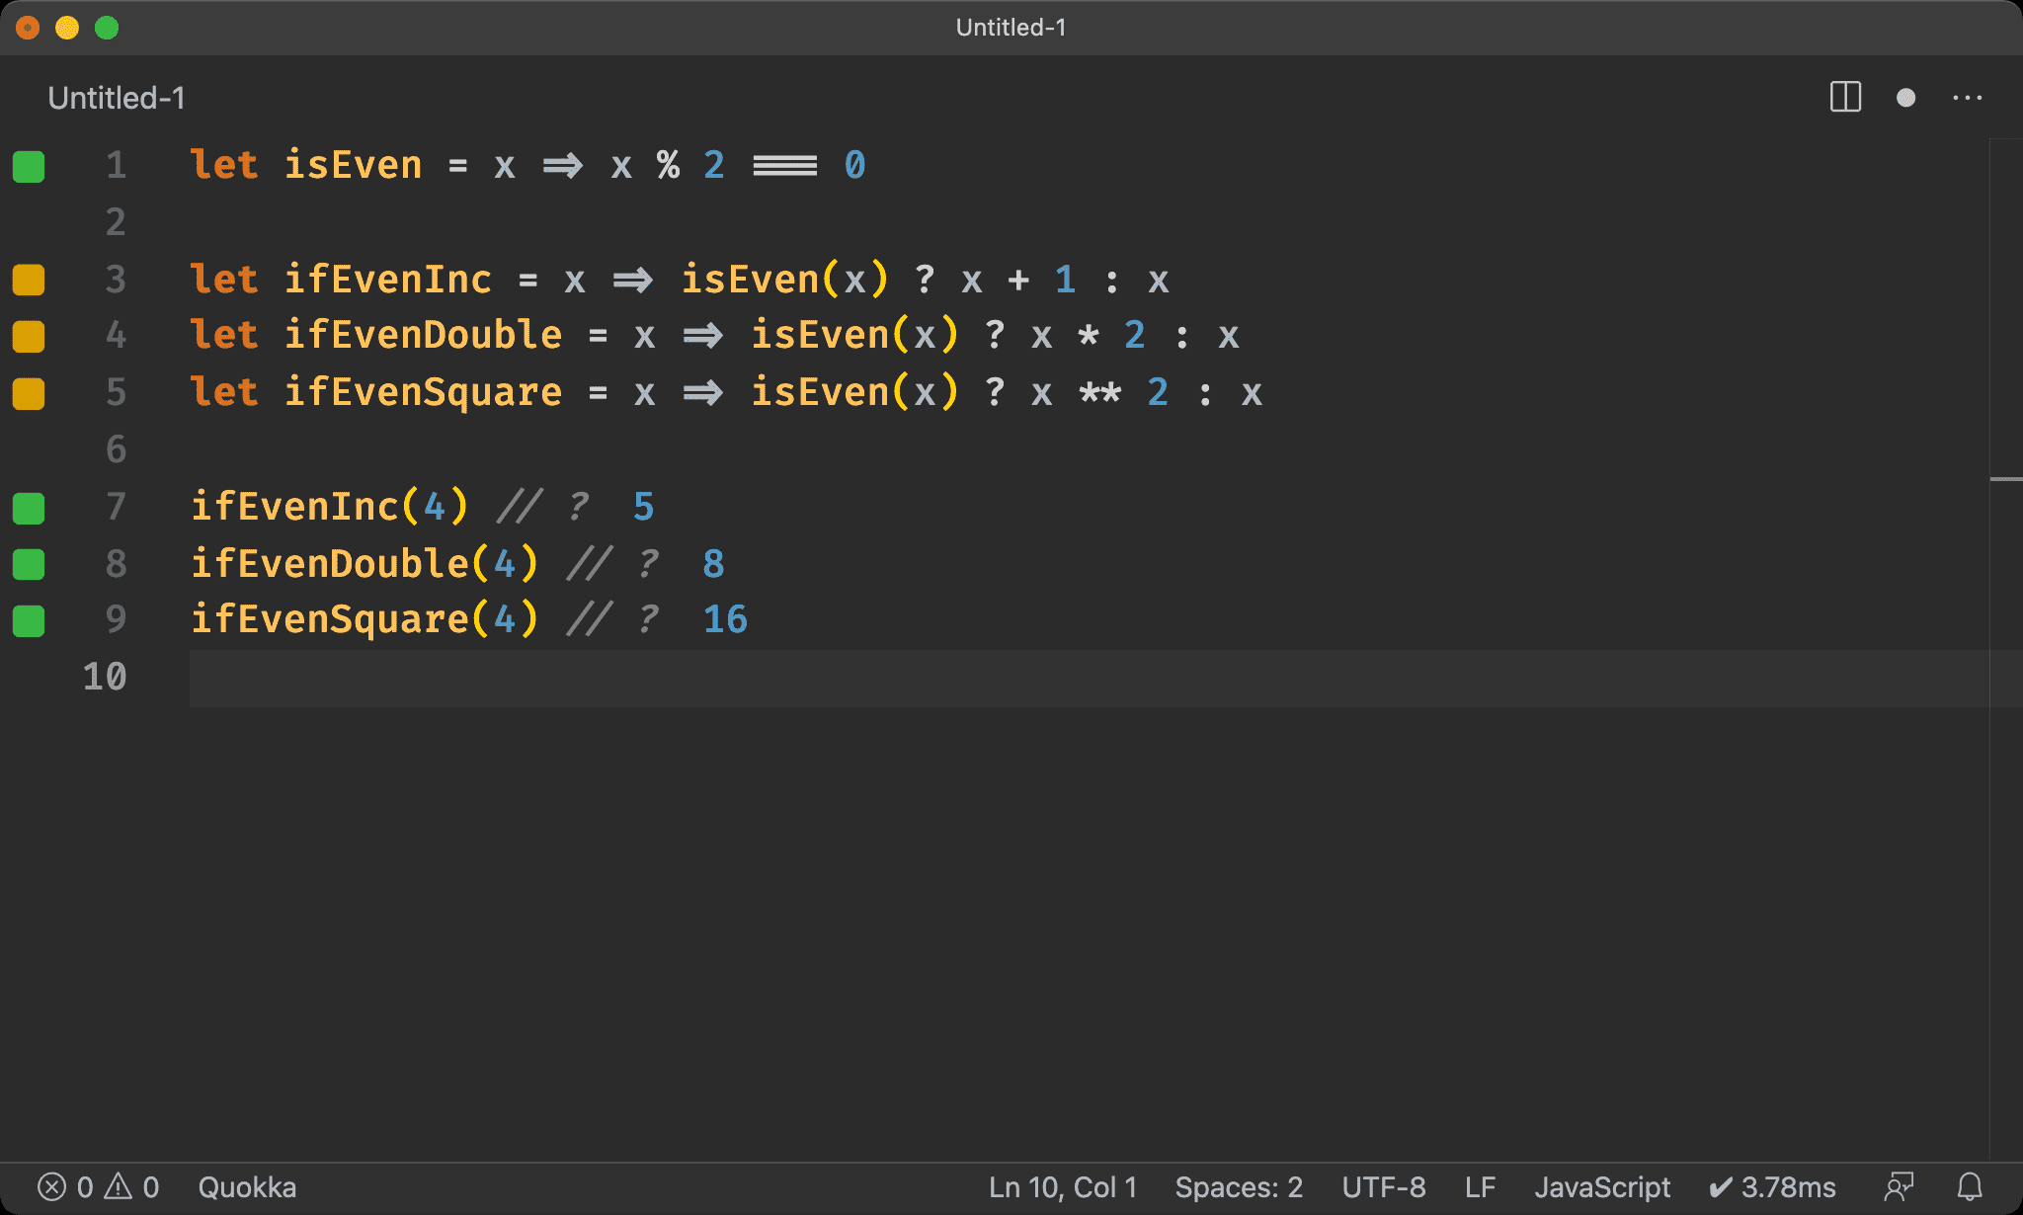This screenshot has width=2023, height=1215.
Task: Open the feedback icon in status bar
Action: point(1899,1186)
